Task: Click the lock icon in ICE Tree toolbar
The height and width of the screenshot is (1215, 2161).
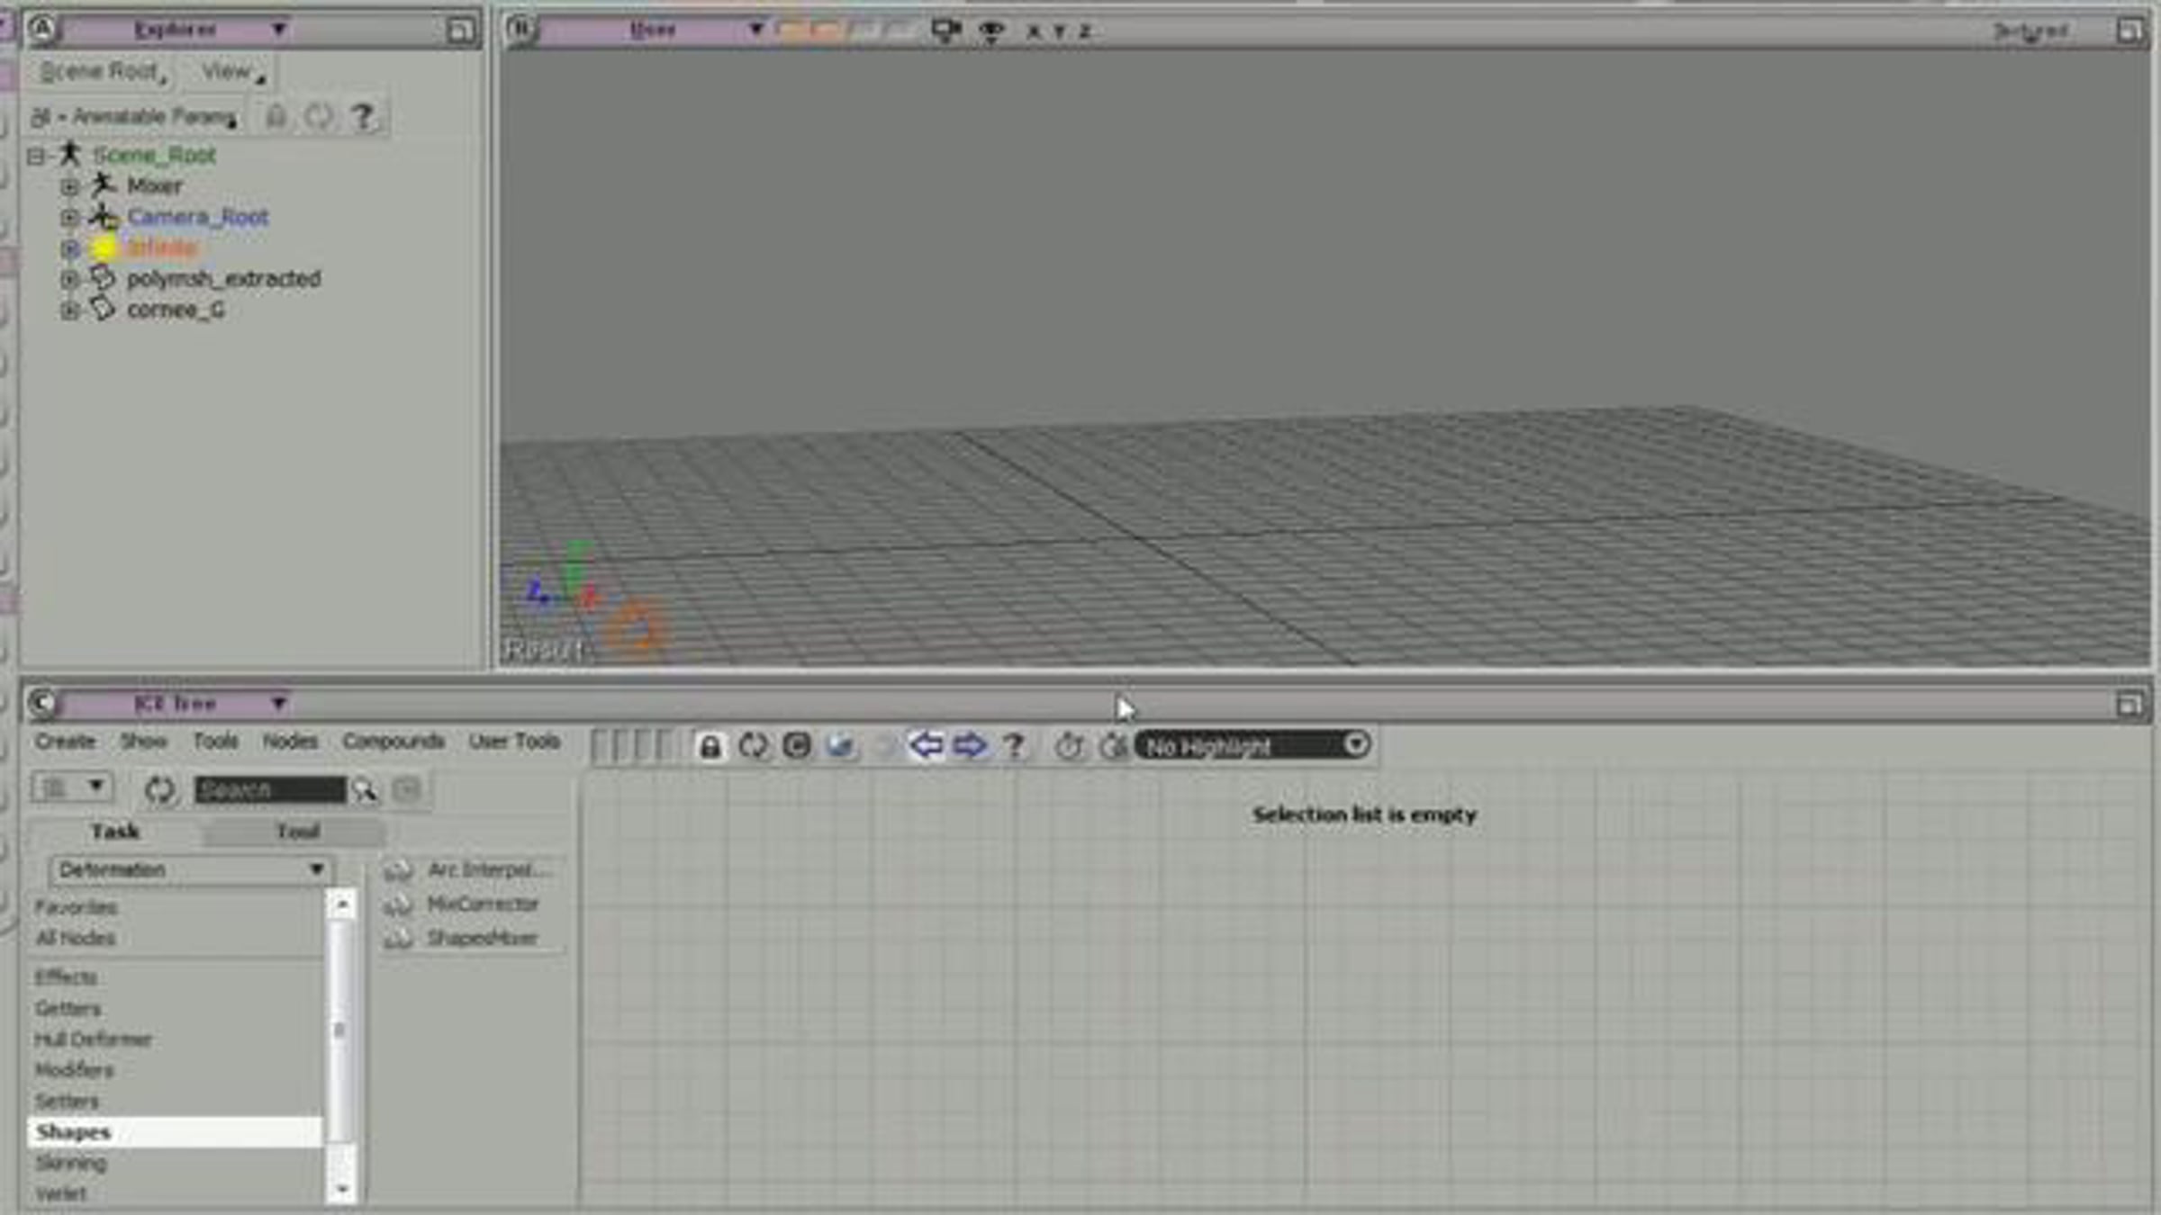Action: (x=710, y=746)
